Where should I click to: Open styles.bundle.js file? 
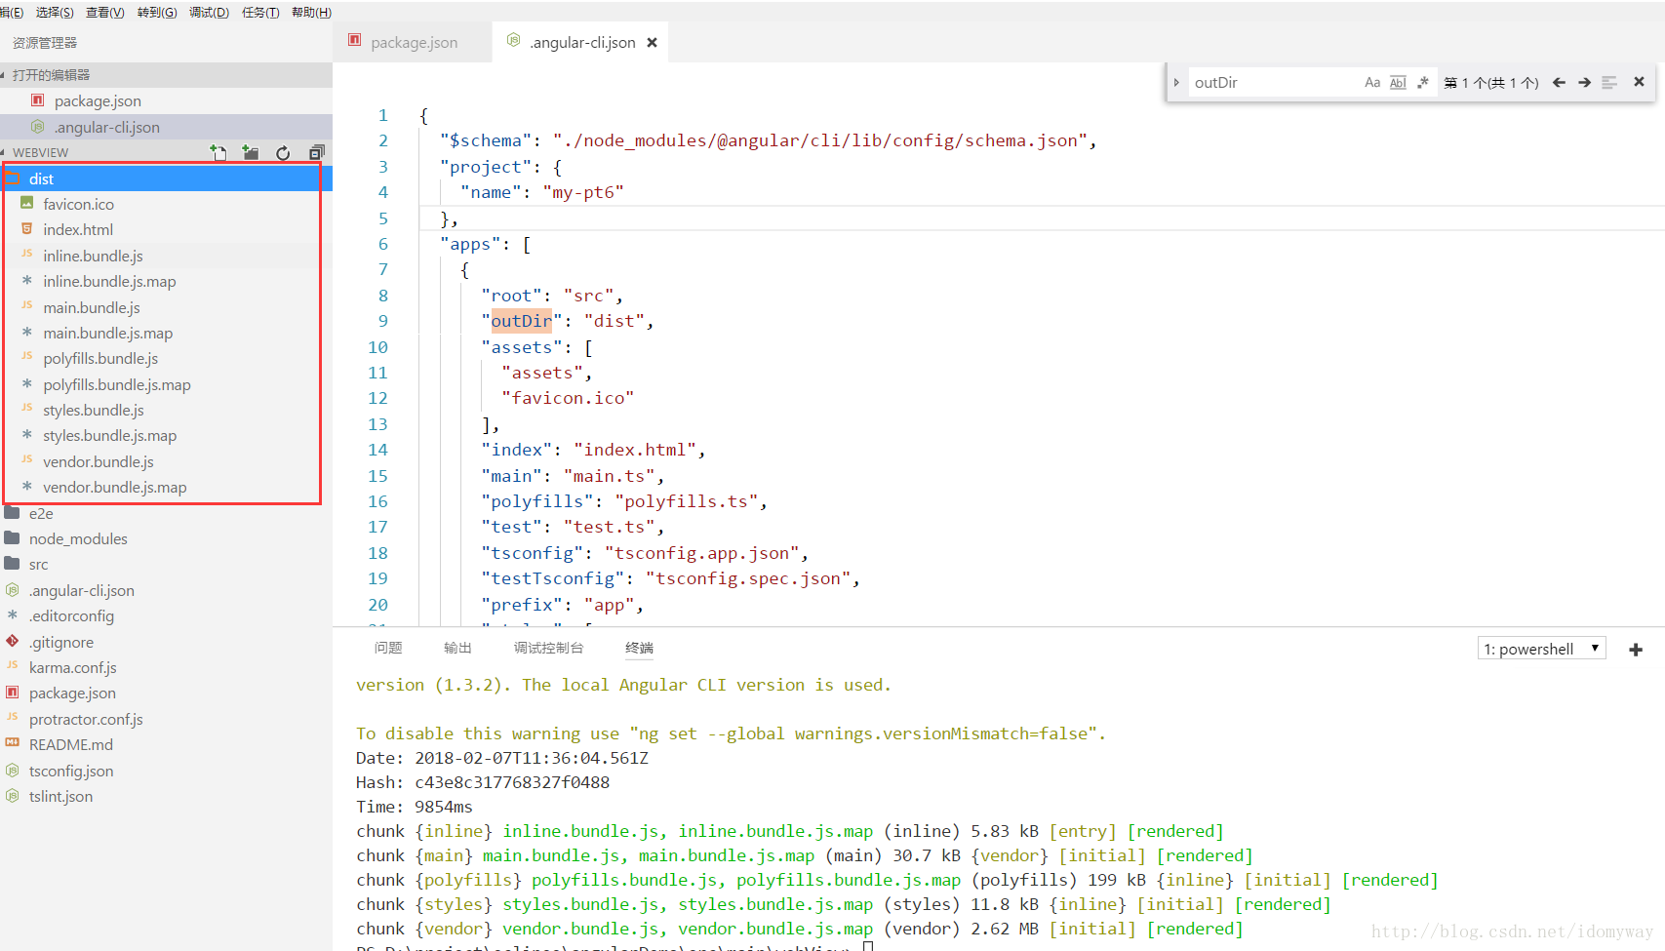[166, 410]
